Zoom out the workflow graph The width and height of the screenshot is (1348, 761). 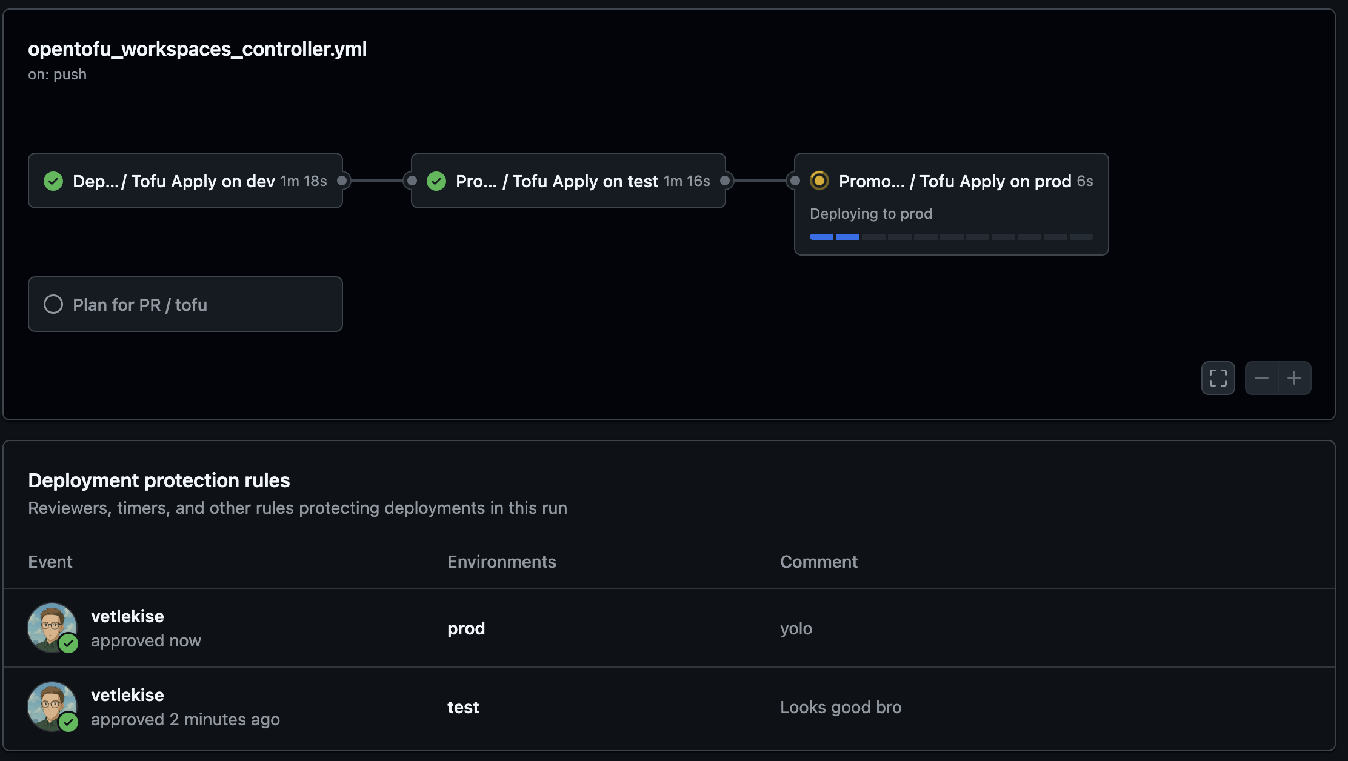click(1261, 378)
